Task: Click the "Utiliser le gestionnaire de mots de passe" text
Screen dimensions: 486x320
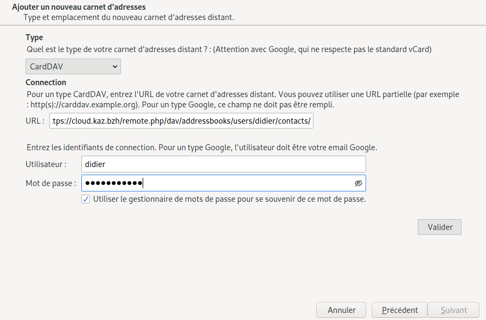Action: point(229,199)
